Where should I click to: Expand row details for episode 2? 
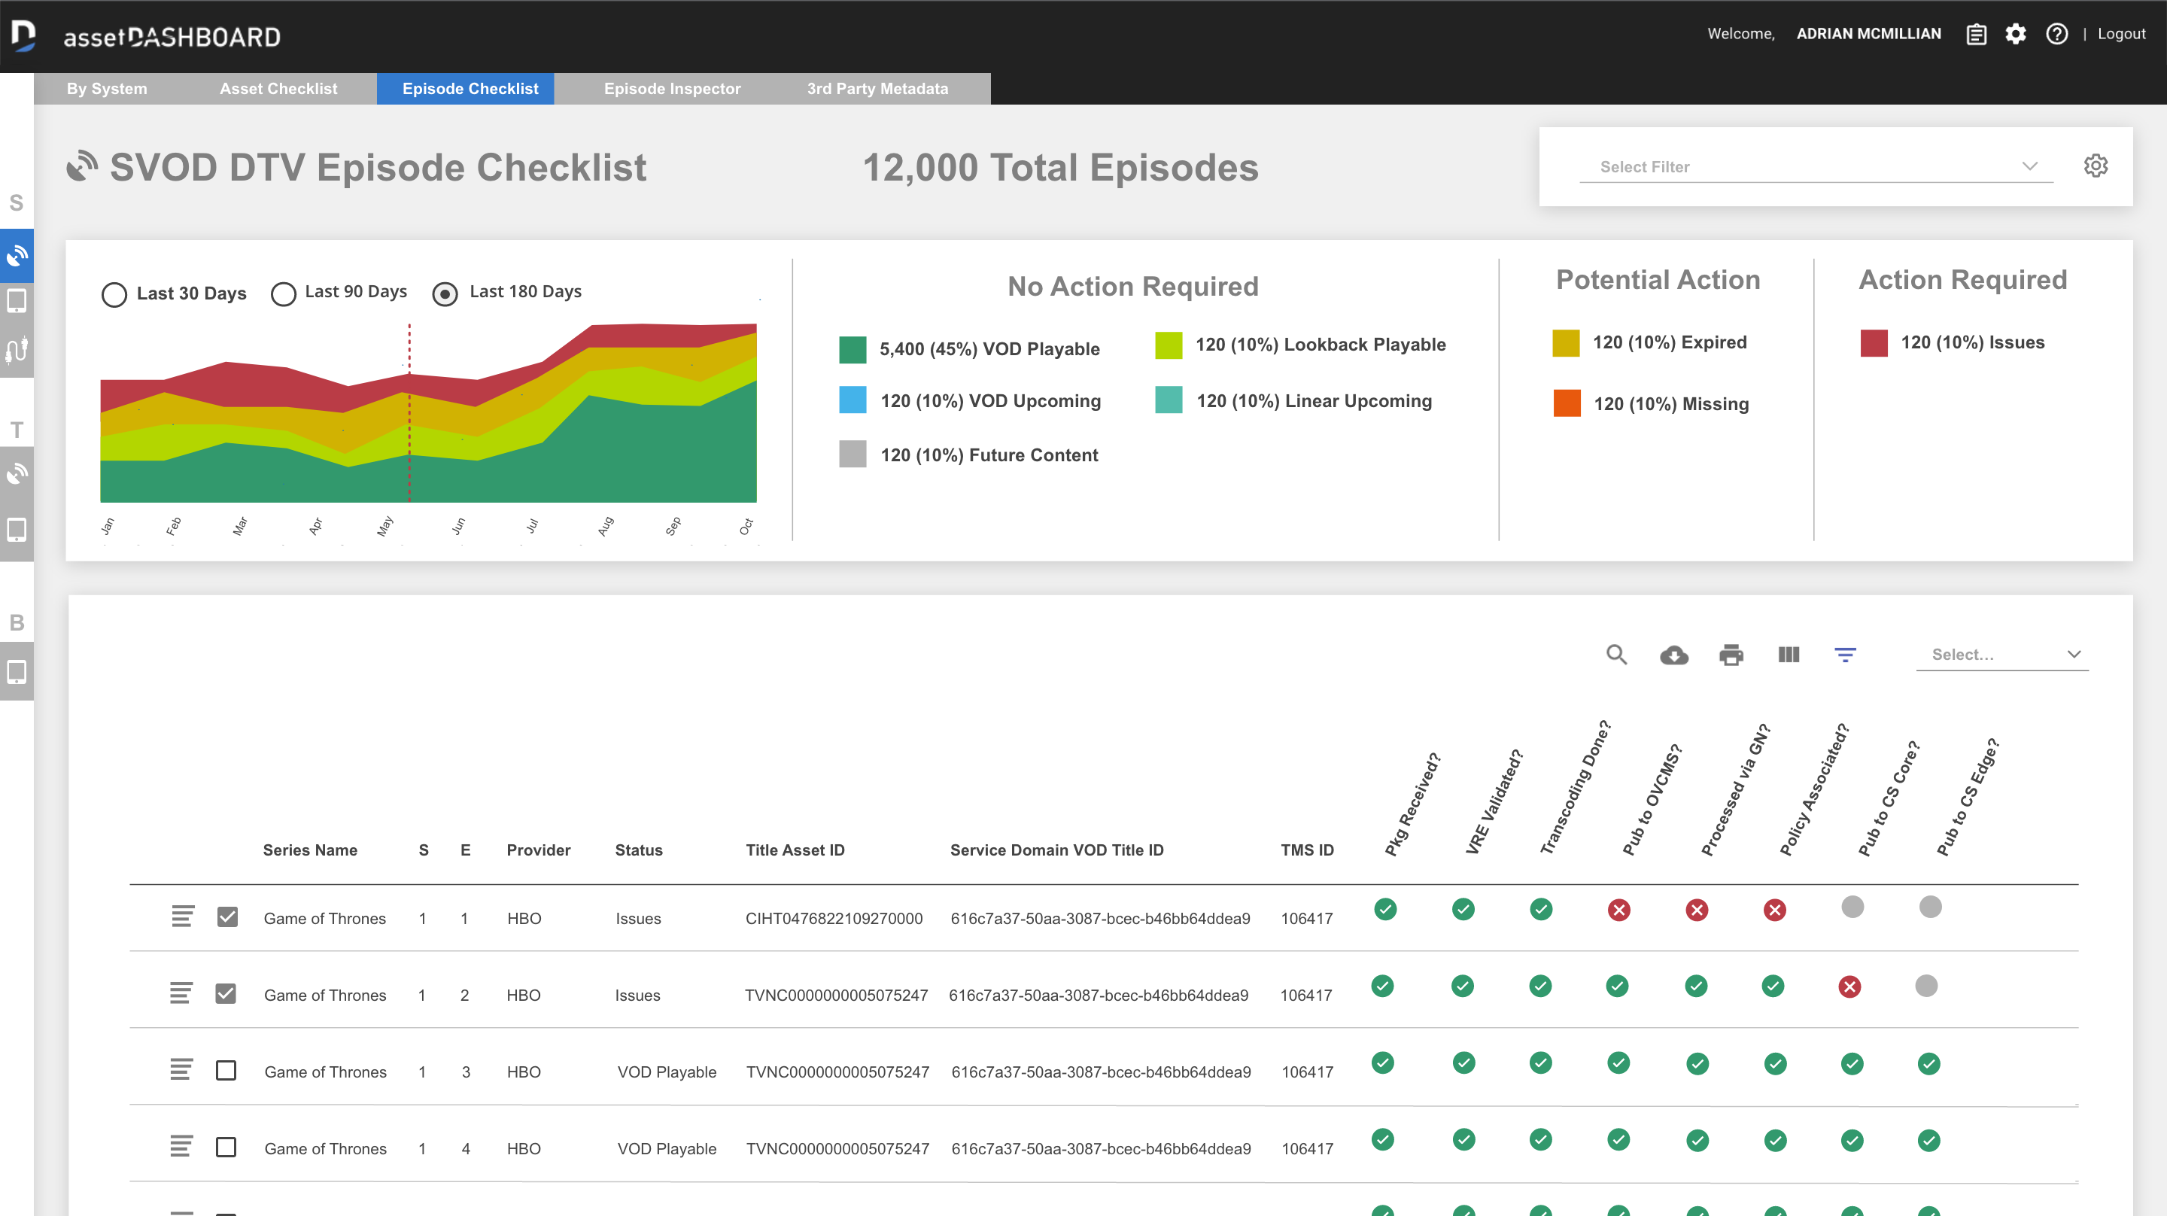click(181, 993)
